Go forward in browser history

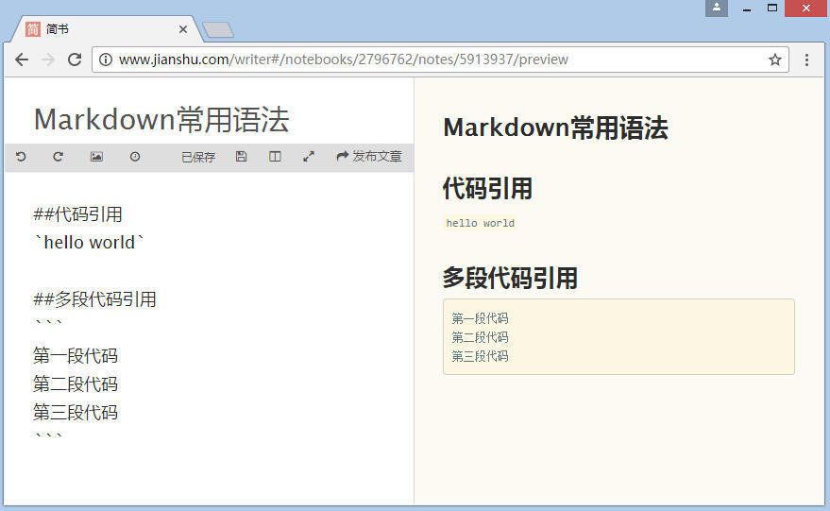coord(48,60)
